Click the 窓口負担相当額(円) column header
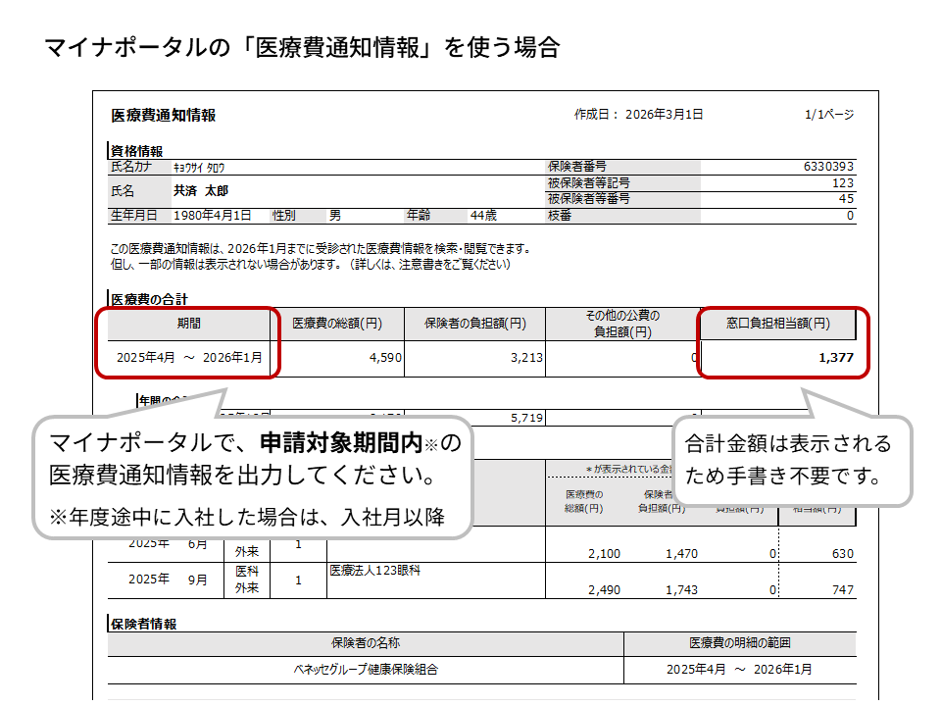Screen dimensions: 941x706 click(x=778, y=323)
